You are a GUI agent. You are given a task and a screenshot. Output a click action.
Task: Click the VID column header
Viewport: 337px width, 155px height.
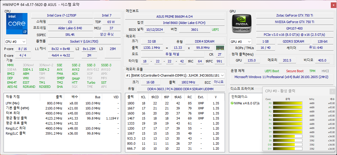point(111,97)
